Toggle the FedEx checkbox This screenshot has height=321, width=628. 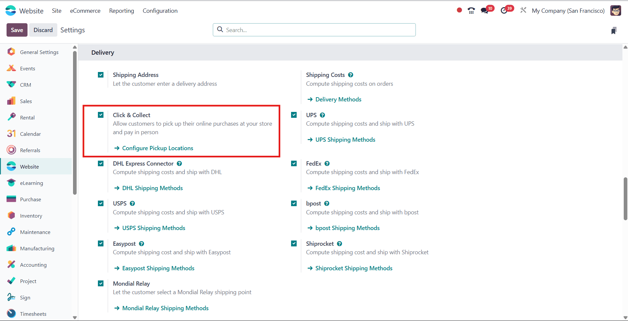[x=294, y=163]
